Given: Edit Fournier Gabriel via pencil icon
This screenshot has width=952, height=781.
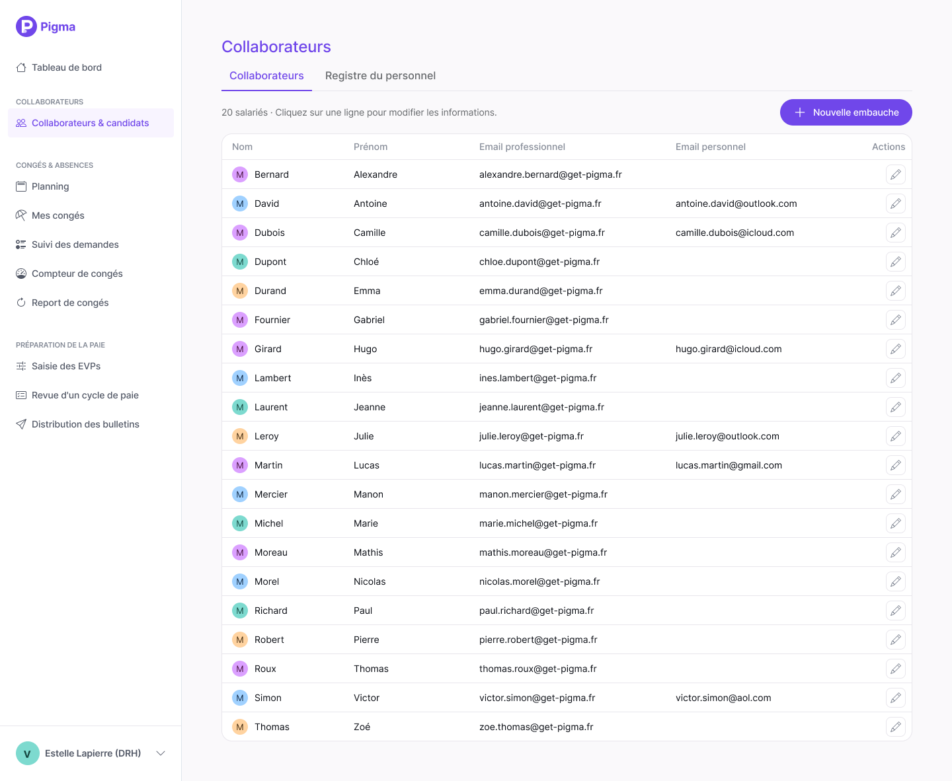Looking at the screenshot, I should [896, 320].
